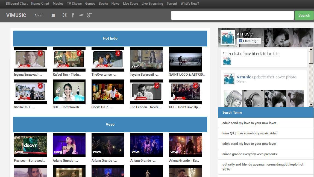Open Rafael Tan - Tiada video thumbnail
This screenshot has height=177, width=314.
point(69,59)
